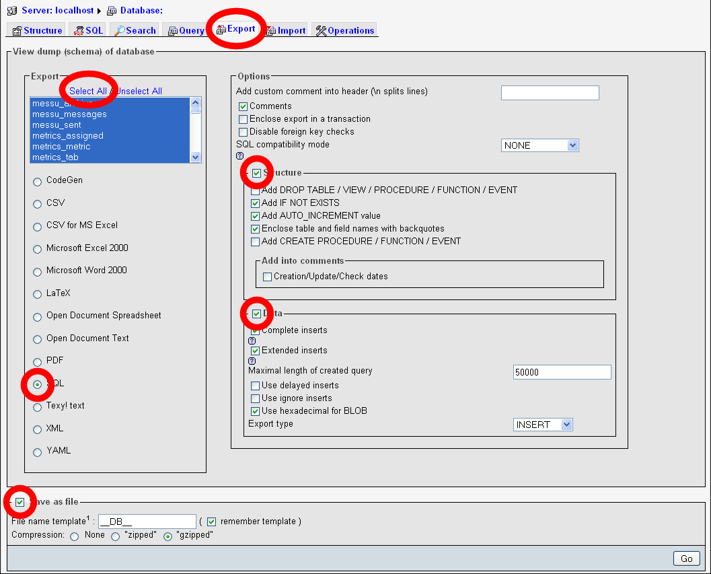
Task: Choose the CSV export format
Action: coord(37,204)
